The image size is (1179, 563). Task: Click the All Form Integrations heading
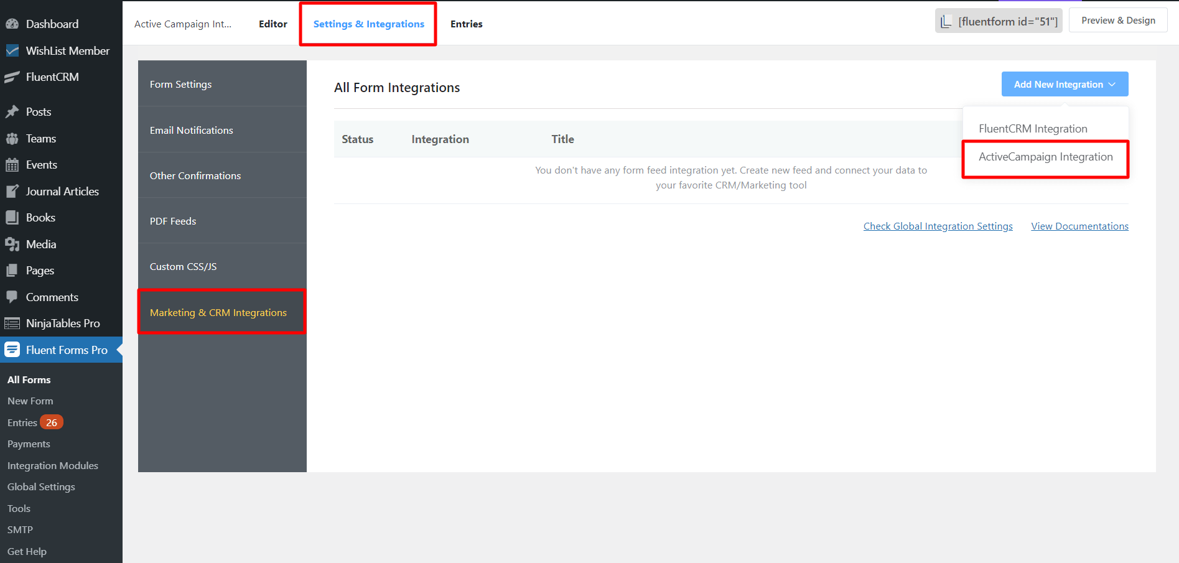[397, 88]
